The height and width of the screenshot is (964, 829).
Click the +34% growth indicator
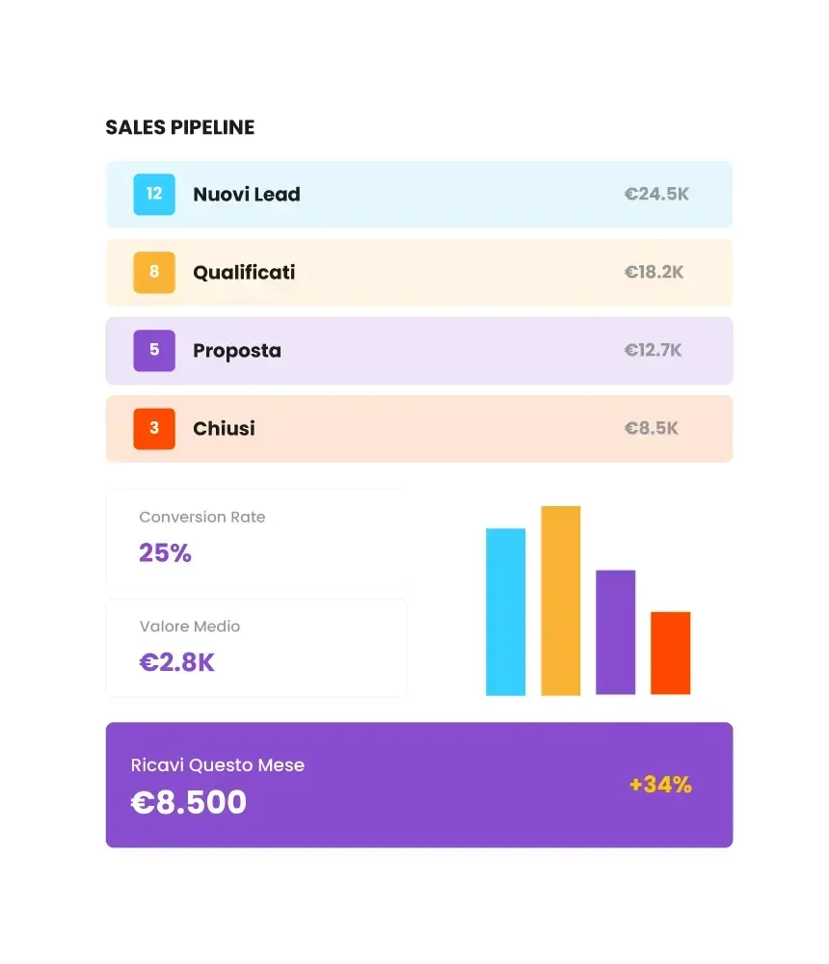(660, 785)
